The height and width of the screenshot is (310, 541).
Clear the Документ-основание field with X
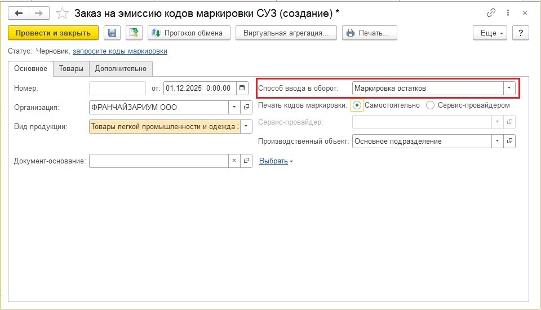tap(234, 161)
